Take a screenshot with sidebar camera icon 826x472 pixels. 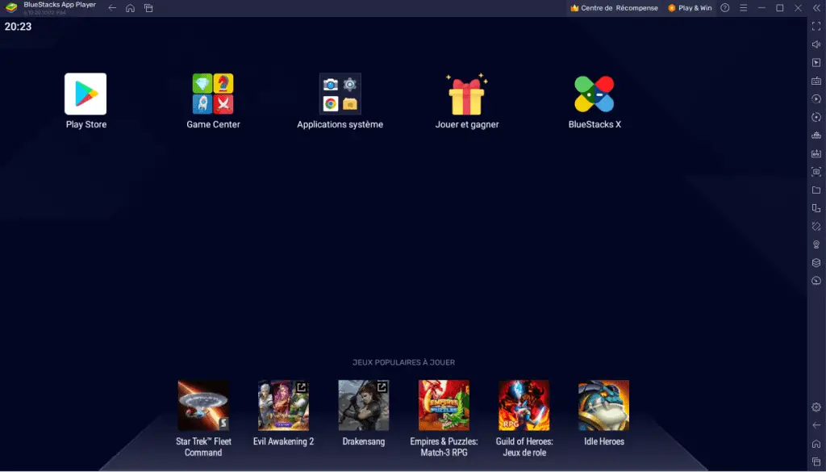coord(816,172)
